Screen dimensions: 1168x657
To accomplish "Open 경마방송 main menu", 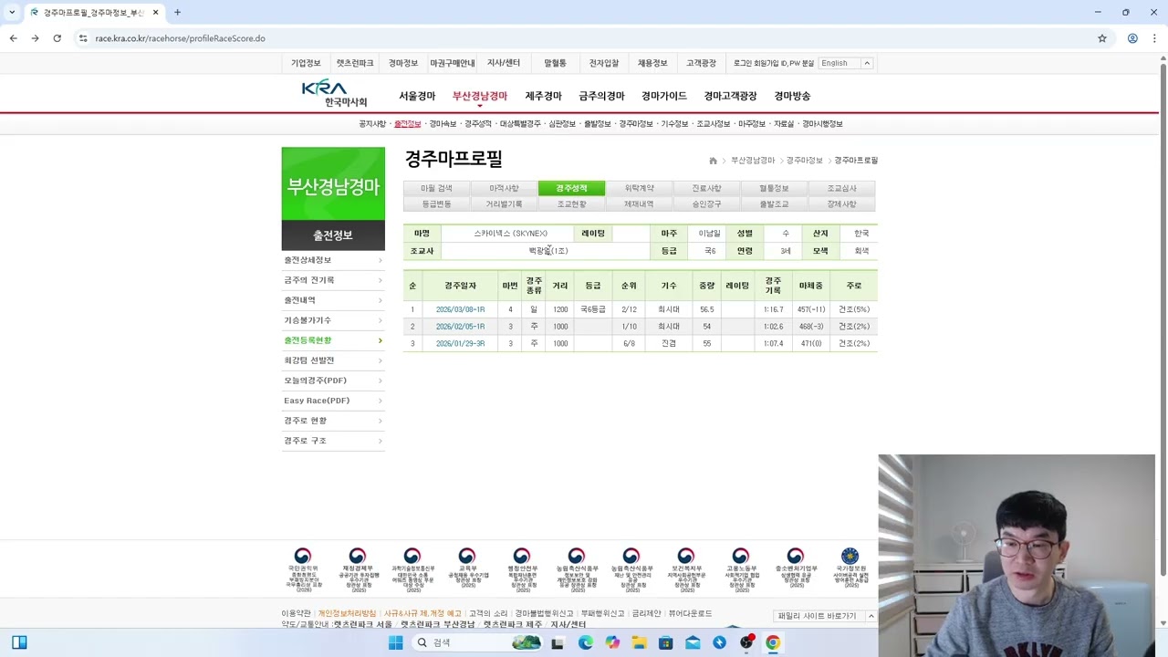I will coord(792,96).
